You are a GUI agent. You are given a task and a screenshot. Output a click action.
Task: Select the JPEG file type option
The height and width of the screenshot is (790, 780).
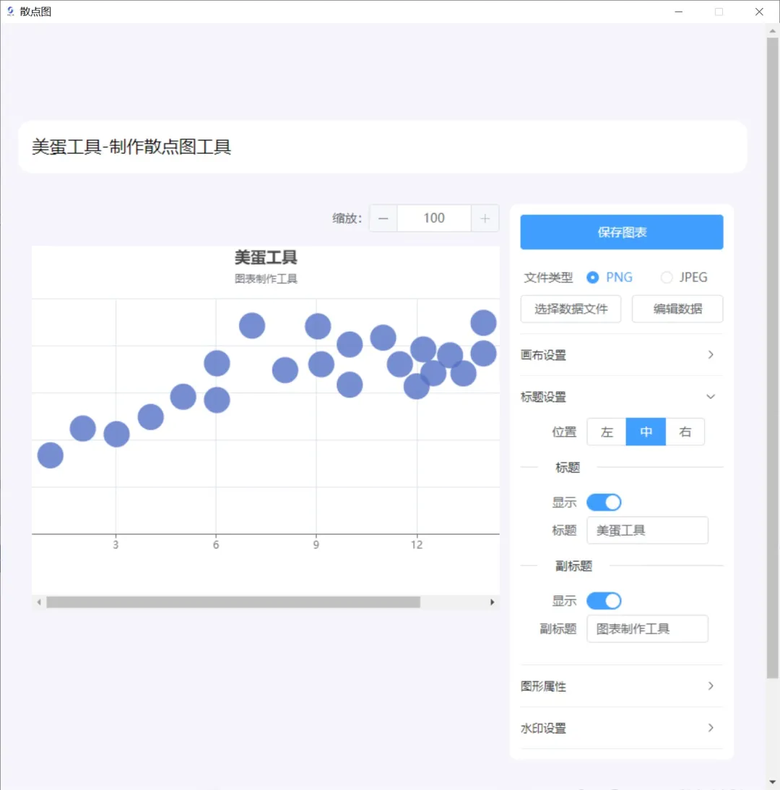point(666,277)
